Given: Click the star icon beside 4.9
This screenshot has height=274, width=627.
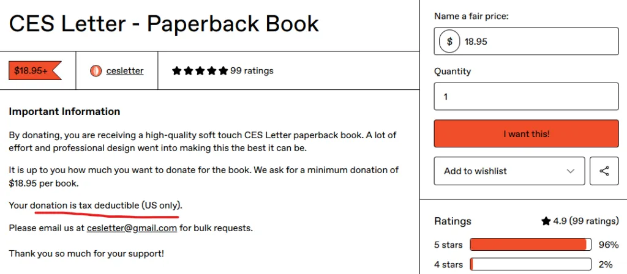Looking at the screenshot, I should 546,221.
